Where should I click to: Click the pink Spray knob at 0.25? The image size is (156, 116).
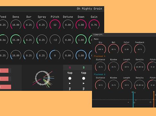(42, 25)
